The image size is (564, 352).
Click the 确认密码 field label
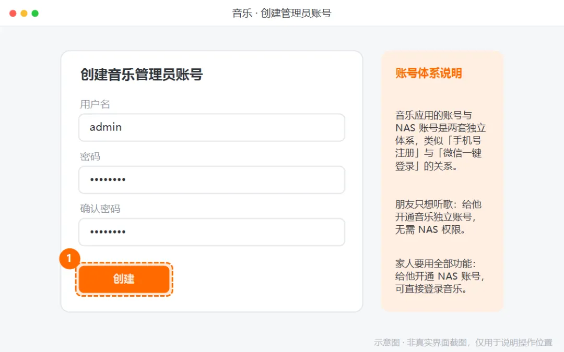pyautogui.click(x=100, y=208)
